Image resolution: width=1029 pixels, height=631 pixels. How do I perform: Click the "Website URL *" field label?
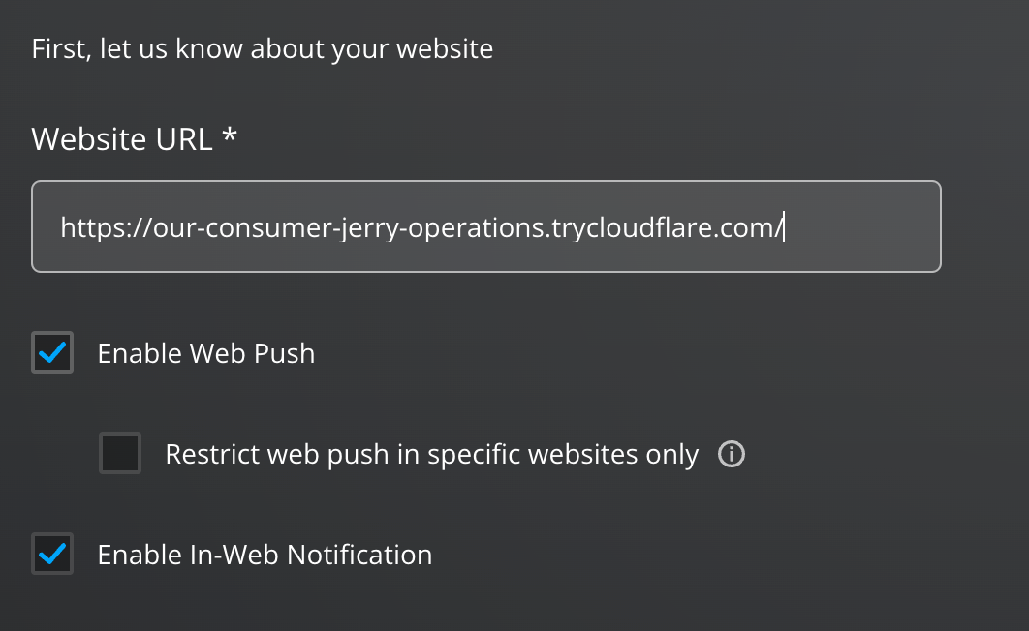point(121,139)
